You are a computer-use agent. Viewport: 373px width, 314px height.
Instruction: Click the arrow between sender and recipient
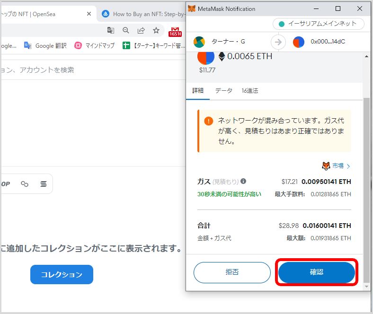(278, 42)
